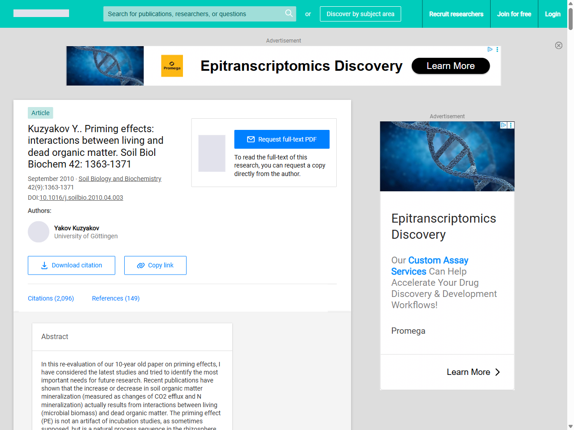This screenshot has width=574, height=430.
Task: Click Join for free
Action: [514, 14]
